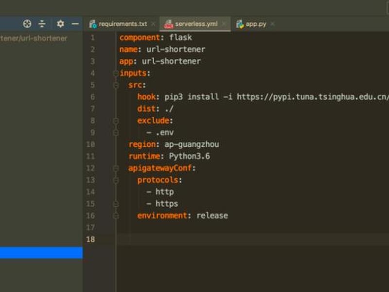The height and width of the screenshot is (292, 389).
Task: Close the app.py tab
Action: tap(273, 24)
